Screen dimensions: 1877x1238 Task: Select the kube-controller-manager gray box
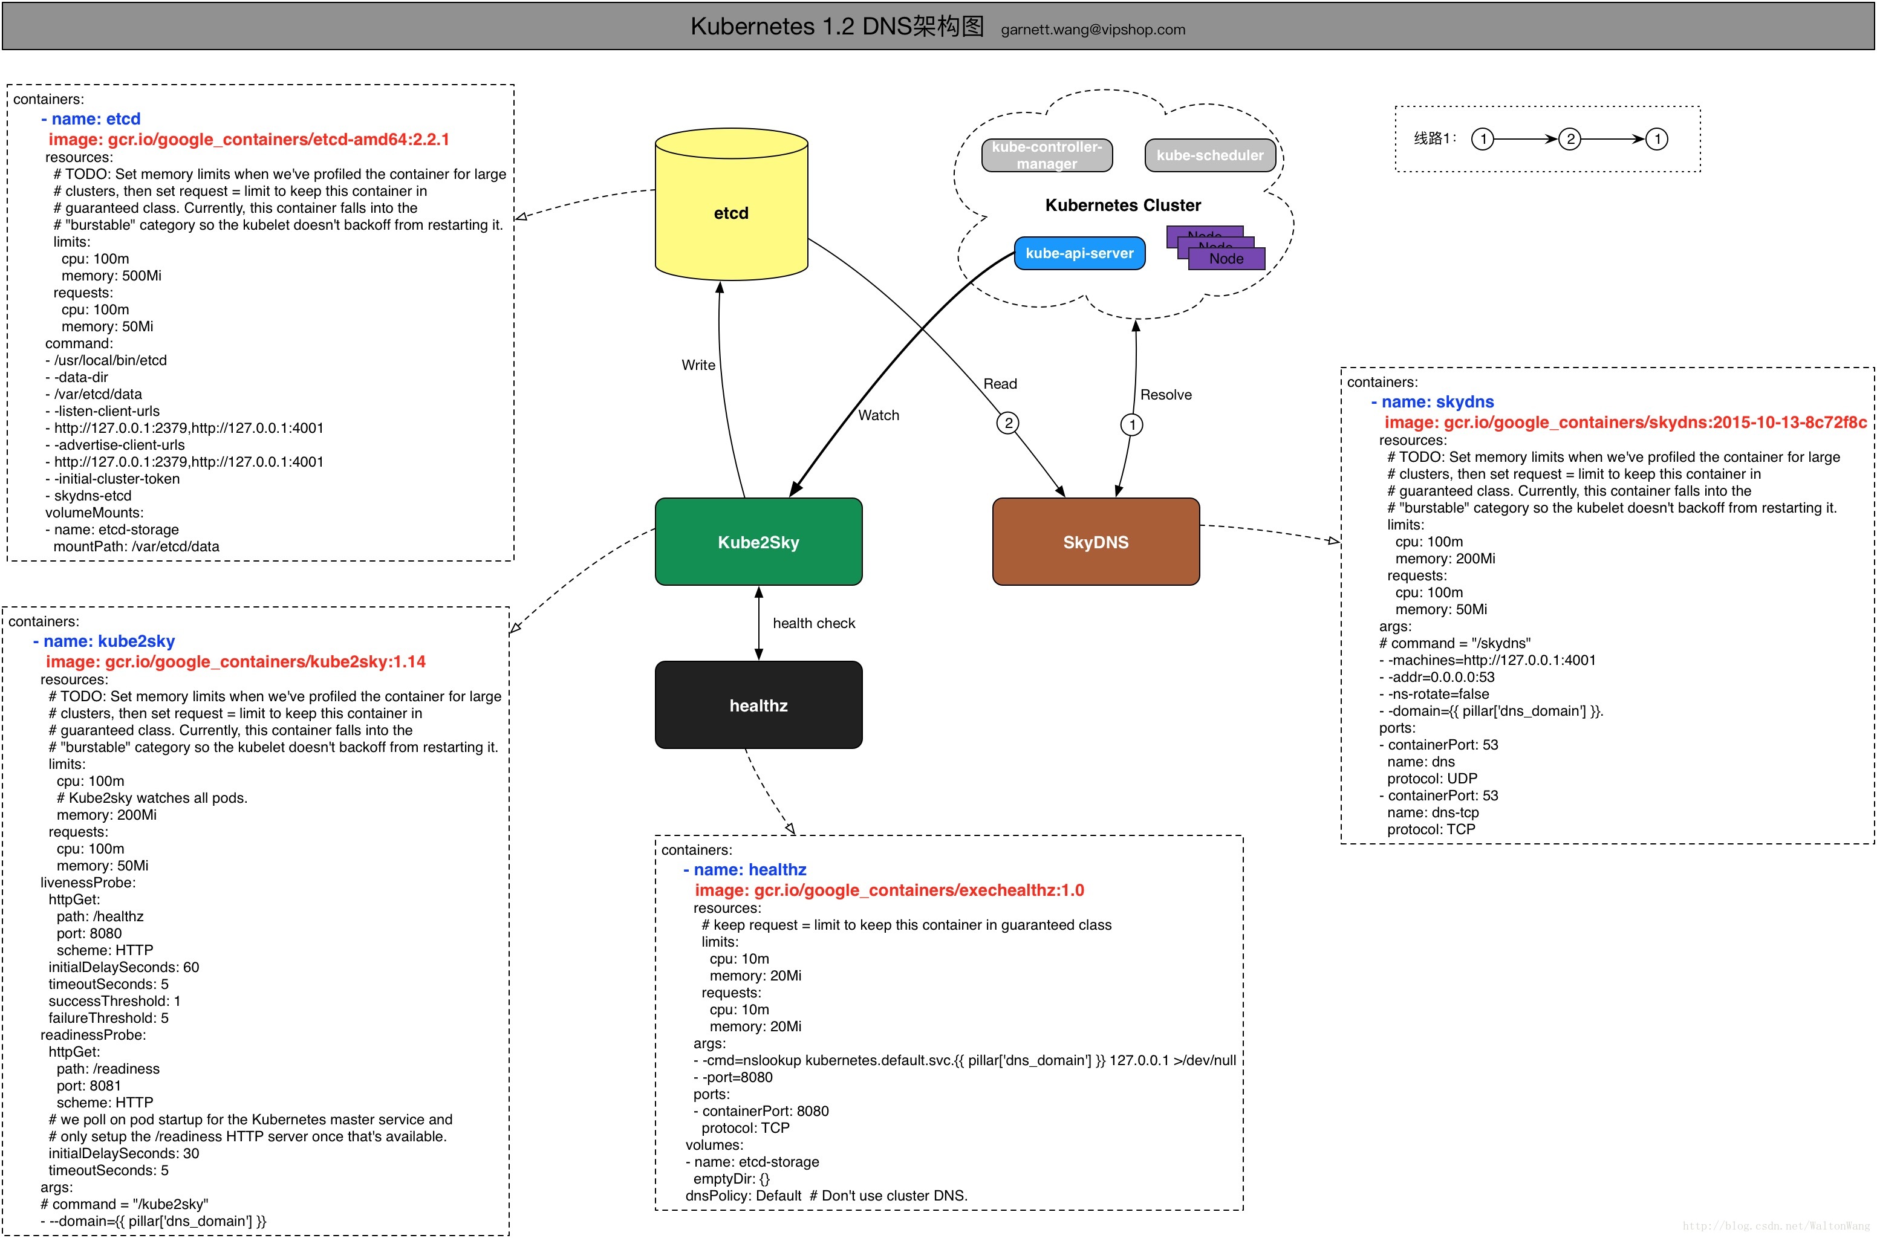(x=1046, y=155)
